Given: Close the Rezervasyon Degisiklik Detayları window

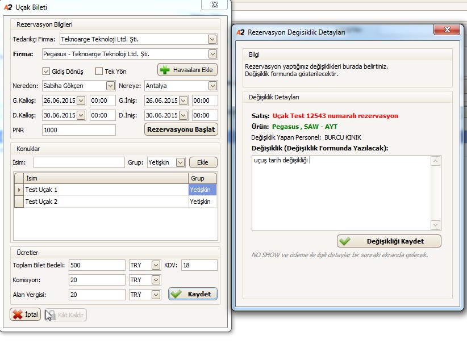Looking at the screenshot, I should click(447, 30).
